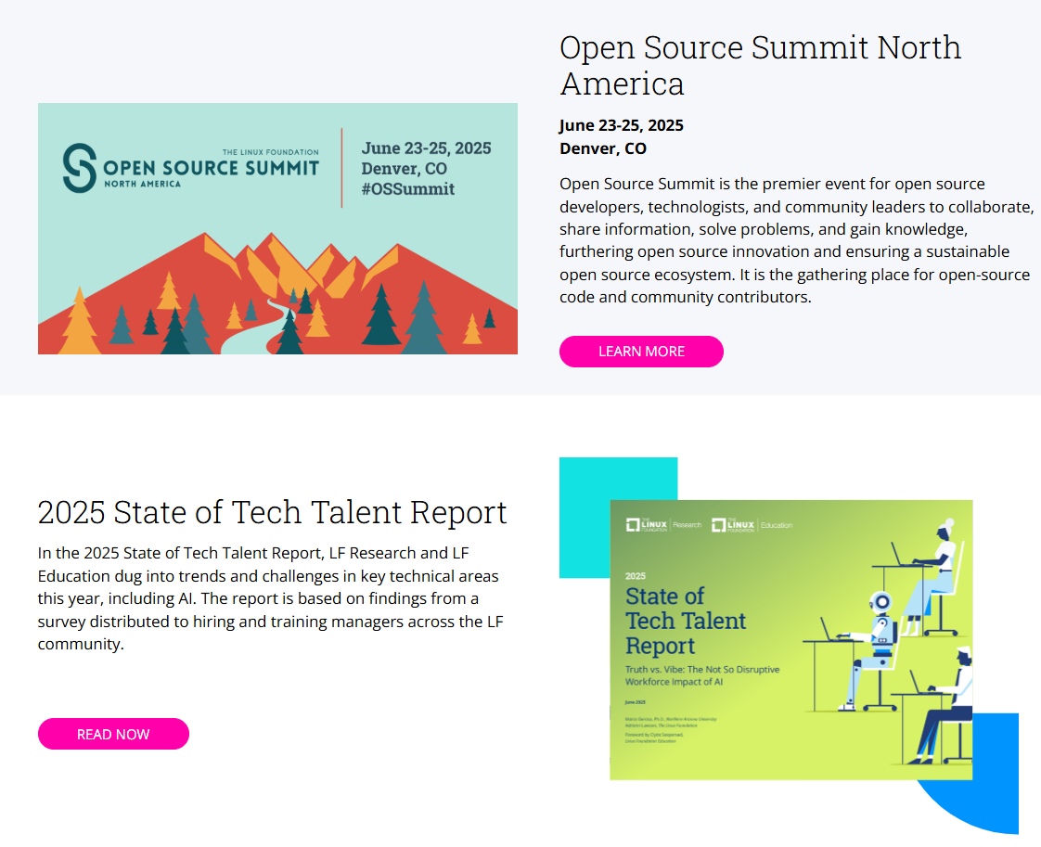This screenshot has width=1041, height=847.
Task: Select the 2025 State of Tech Talent Report heading
Action: [x=272, y=512]
